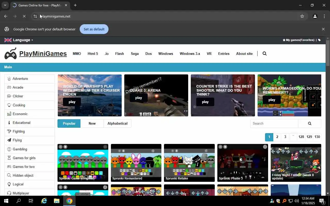The image size is (330, 206).
Task: Play Worms Armageddon banner
Action: coord(272,100)
